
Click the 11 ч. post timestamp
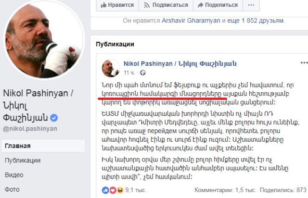[x=129, y=73]
